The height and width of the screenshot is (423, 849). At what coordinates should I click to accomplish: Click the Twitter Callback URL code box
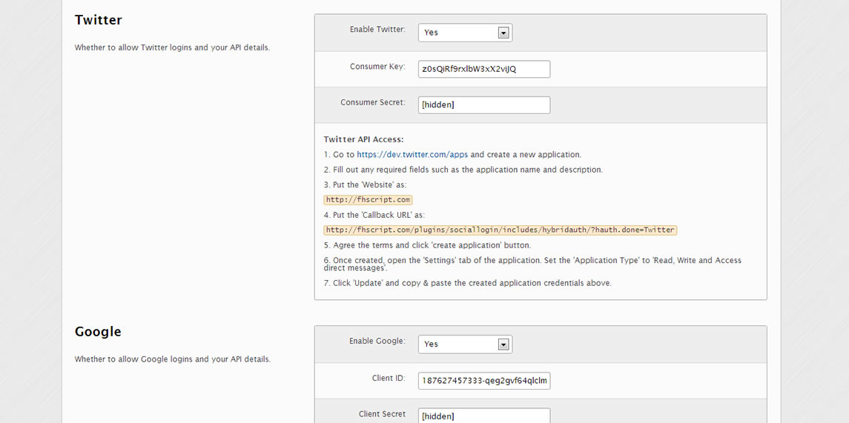[501, 230]
